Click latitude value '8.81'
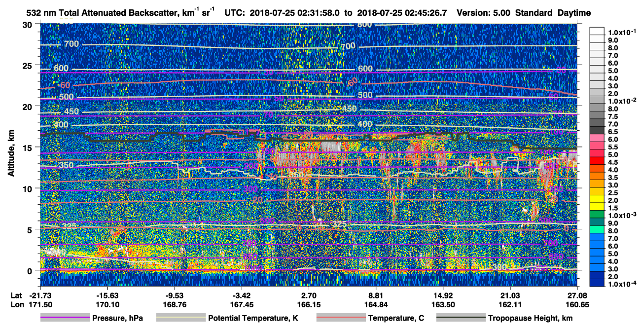 [376, 295]
